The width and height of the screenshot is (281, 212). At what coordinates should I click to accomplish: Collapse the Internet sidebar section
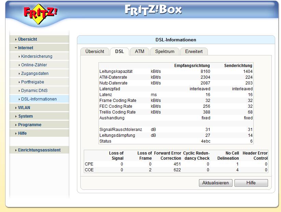(39, 48)
